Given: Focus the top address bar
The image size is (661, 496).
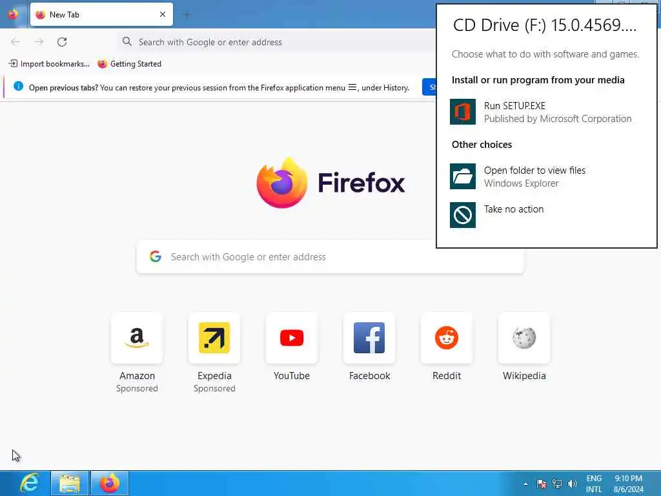Looking at the screenshot, I should pos(276,42).
